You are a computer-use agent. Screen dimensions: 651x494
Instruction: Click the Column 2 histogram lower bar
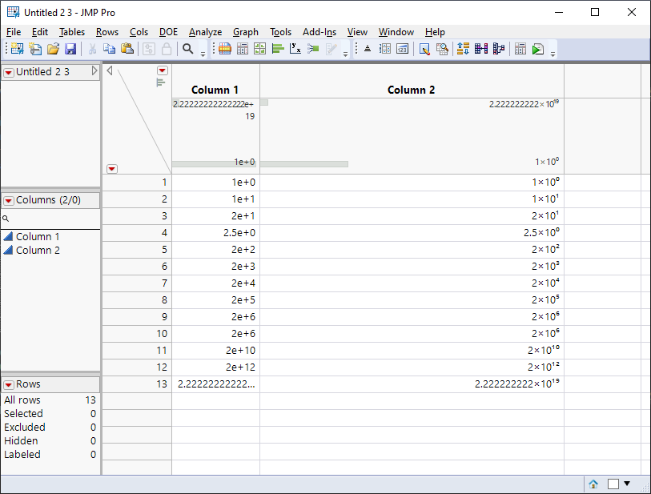304,164
